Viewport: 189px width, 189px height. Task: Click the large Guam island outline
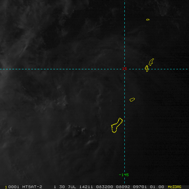(x=117, y=125)
